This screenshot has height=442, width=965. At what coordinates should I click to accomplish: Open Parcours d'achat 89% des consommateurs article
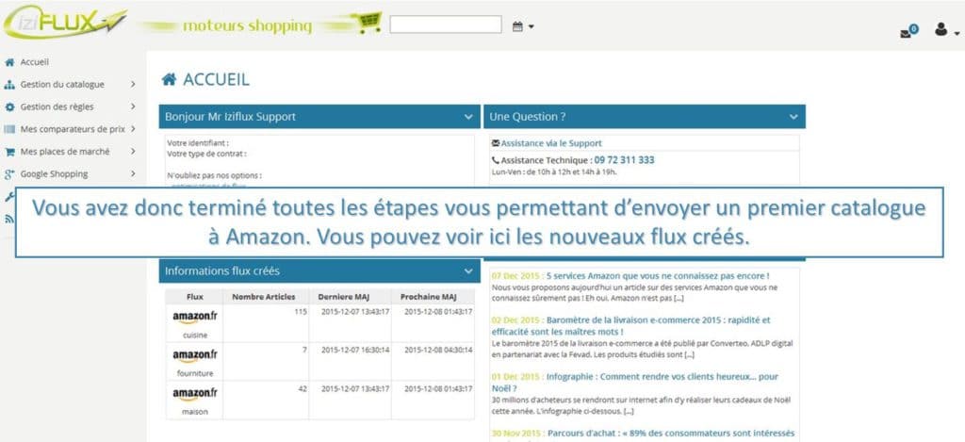pyautogui.click(x=671, y=434)
